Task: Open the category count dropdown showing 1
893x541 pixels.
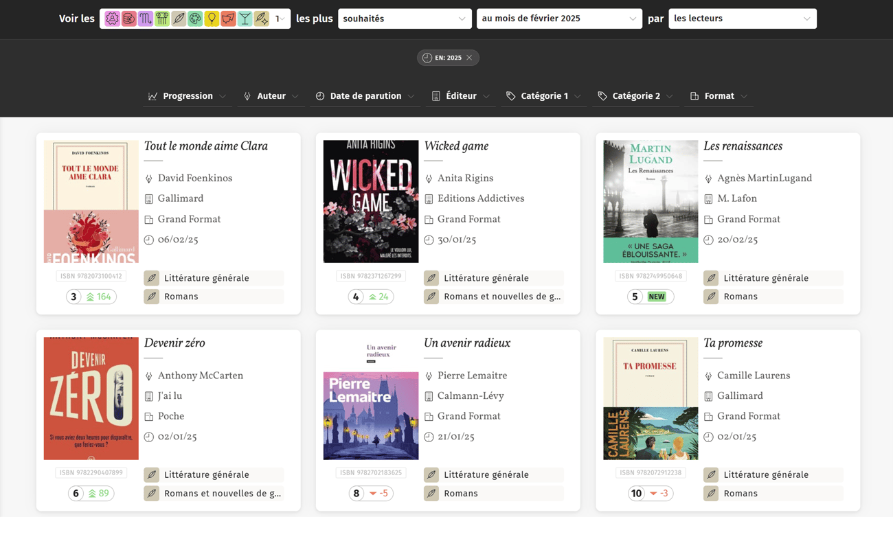Action: point(280,19)
